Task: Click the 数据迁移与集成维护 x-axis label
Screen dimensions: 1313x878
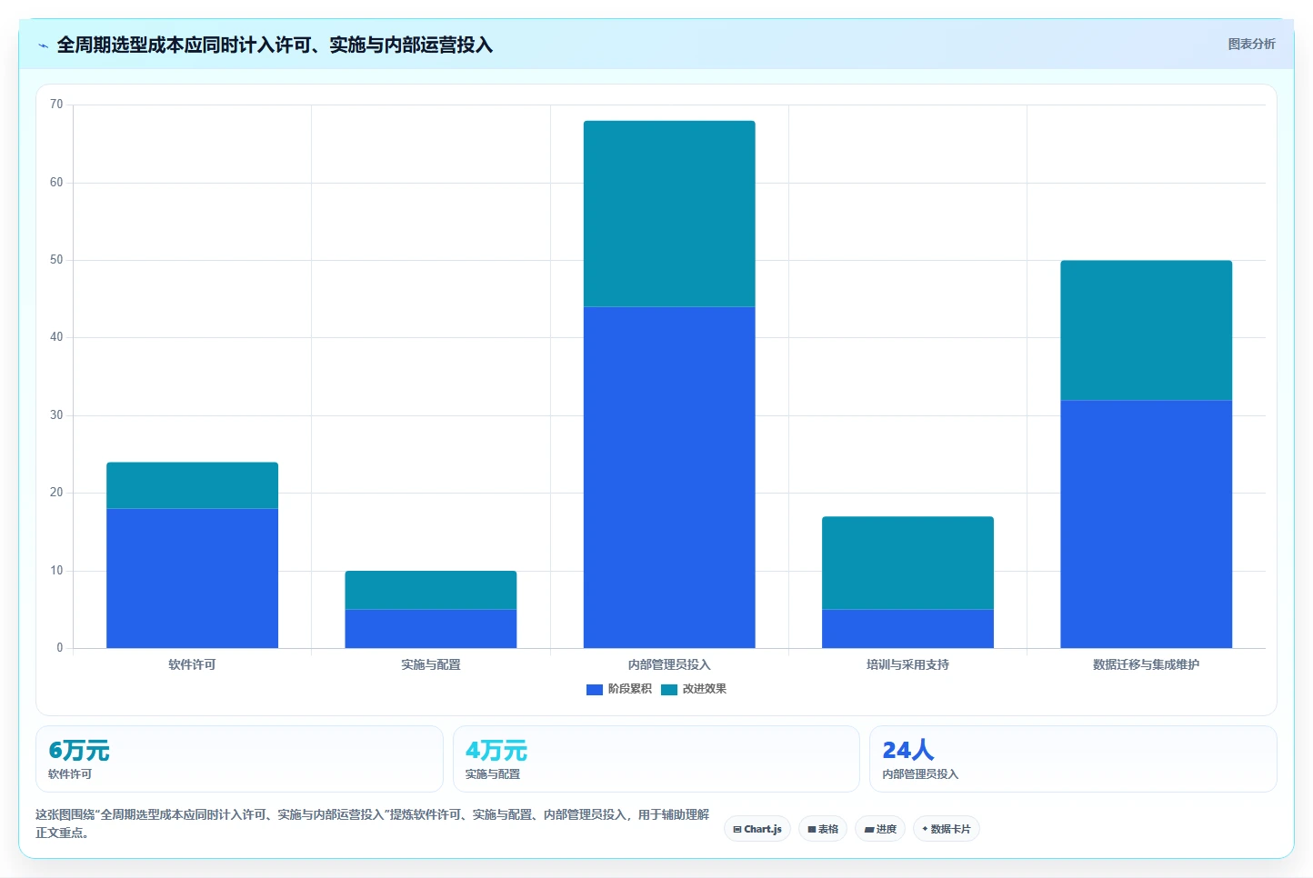Action: point(1146,665)
